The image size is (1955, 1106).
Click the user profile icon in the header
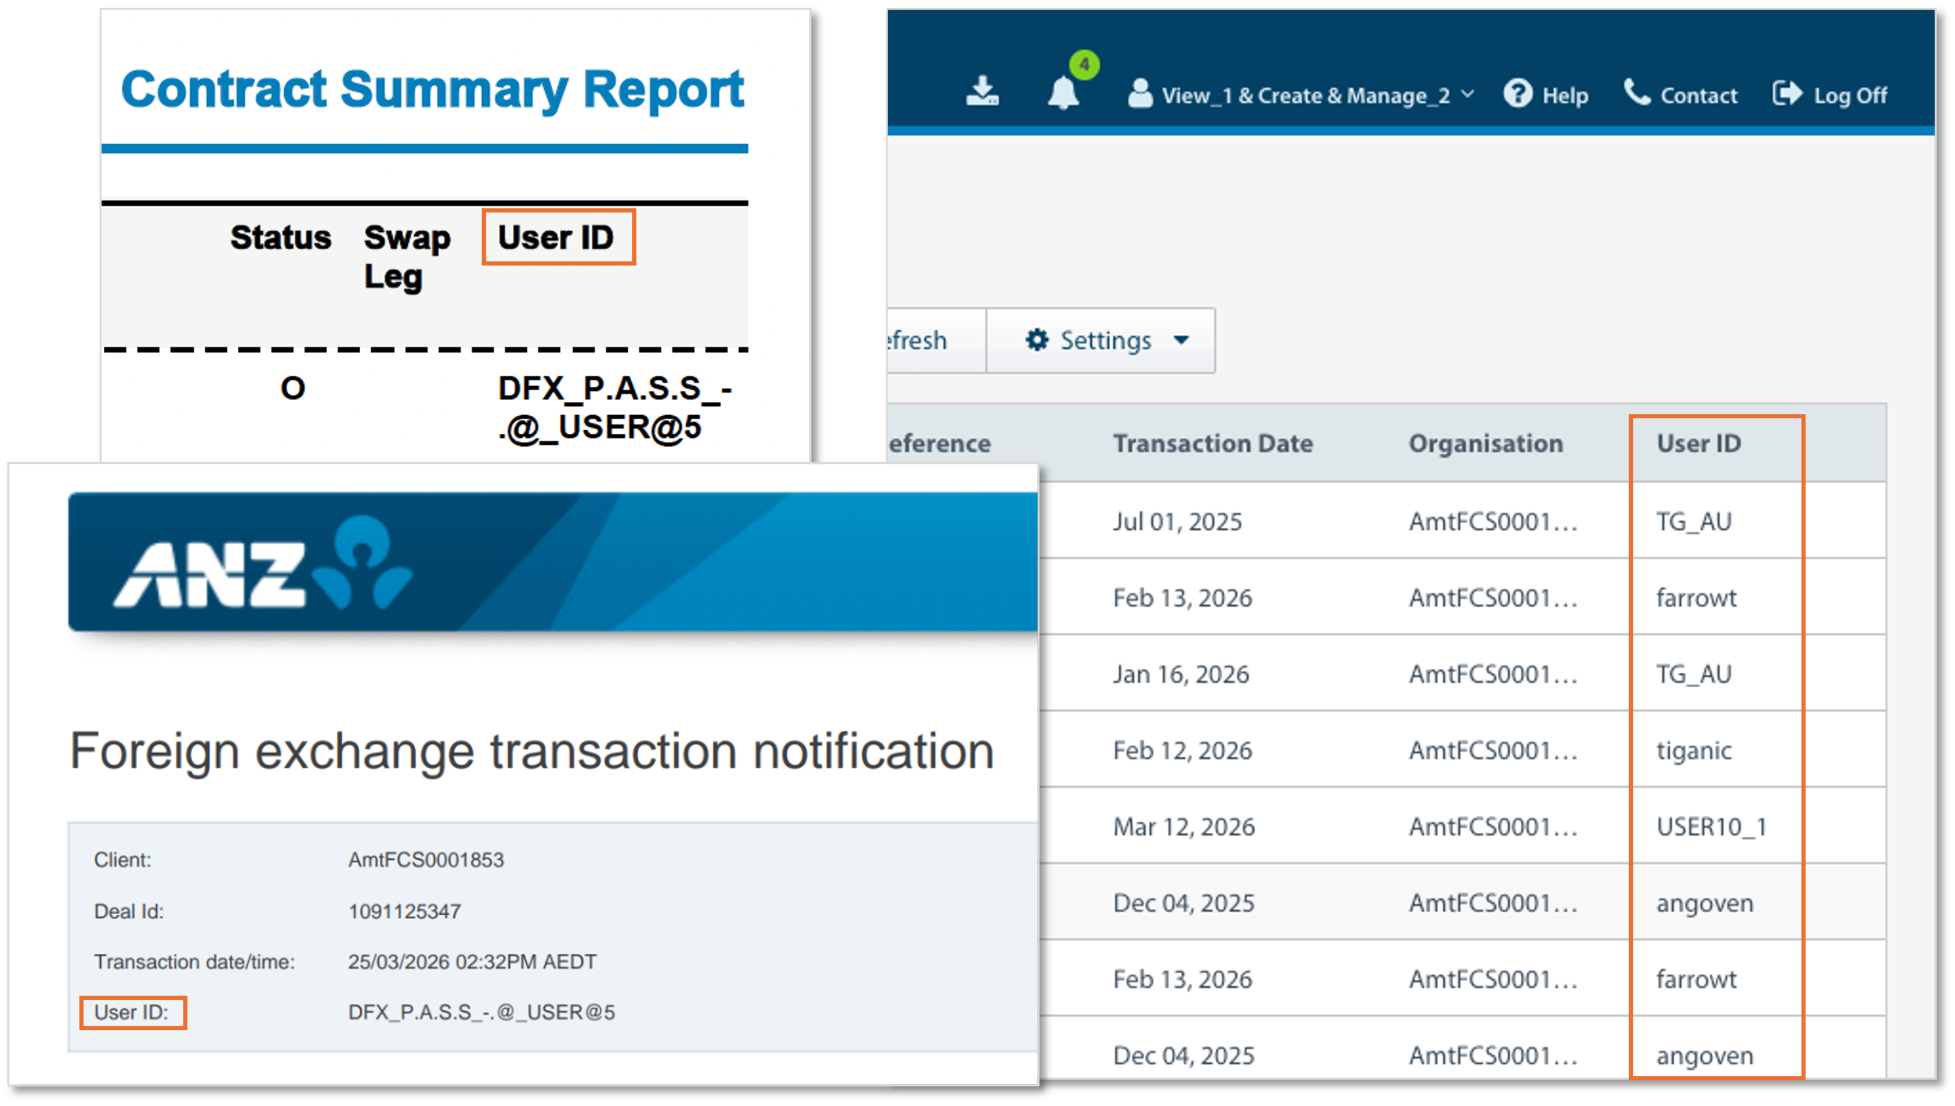1140,93
